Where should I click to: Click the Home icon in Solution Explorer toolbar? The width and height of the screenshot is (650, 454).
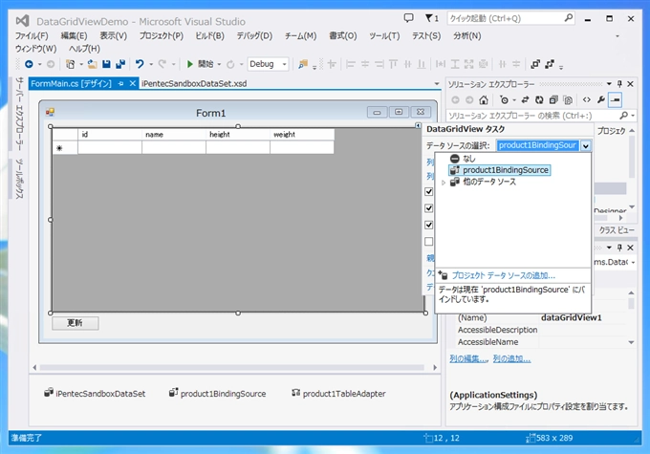[484, 99]
